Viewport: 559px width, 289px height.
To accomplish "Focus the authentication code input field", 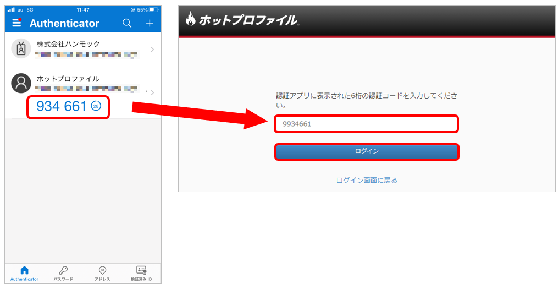I will tap(366, 124).
